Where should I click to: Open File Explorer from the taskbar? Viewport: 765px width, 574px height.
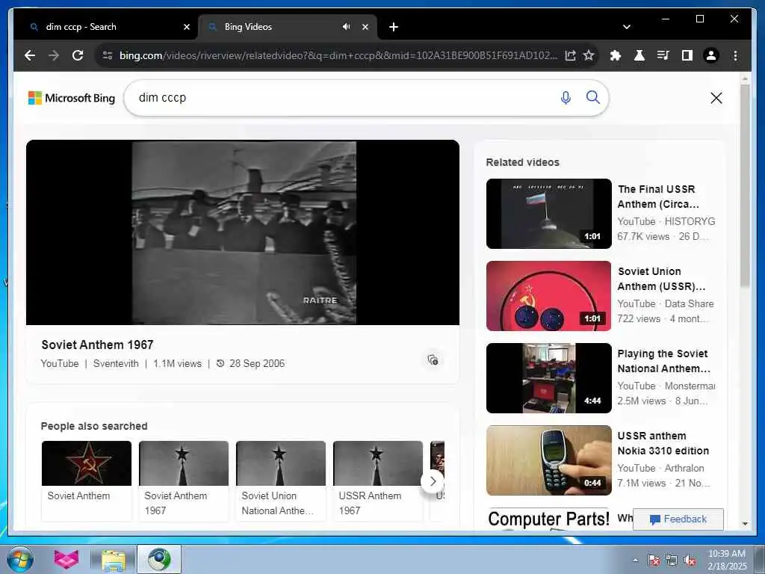point(114,561)
